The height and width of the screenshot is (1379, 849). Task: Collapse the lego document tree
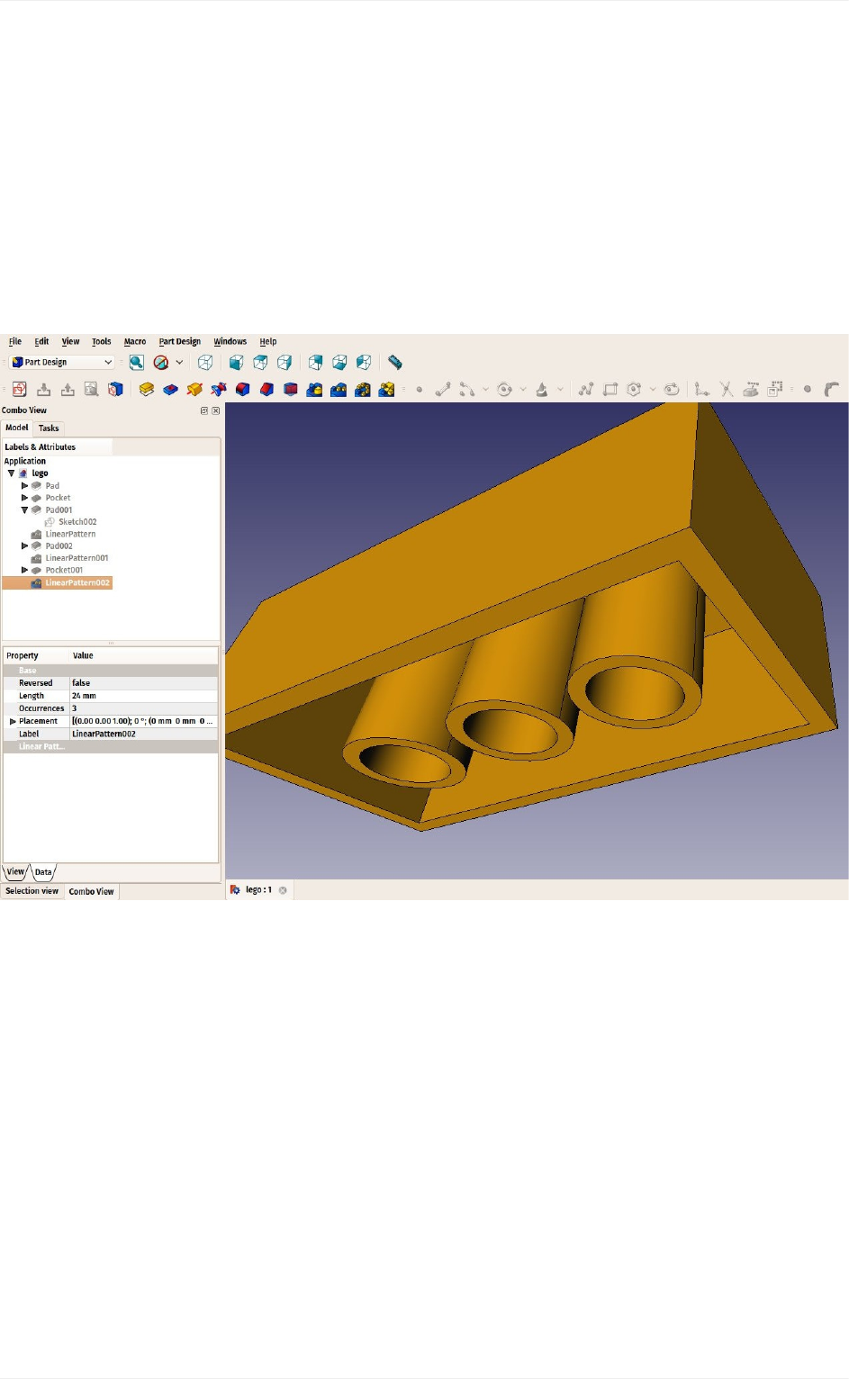tap(12, 473)
